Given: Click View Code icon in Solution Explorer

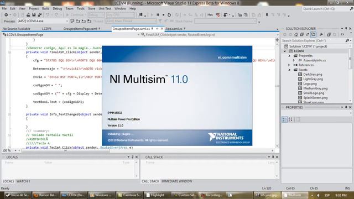Looking at the screenshot, I should [342, 34].
